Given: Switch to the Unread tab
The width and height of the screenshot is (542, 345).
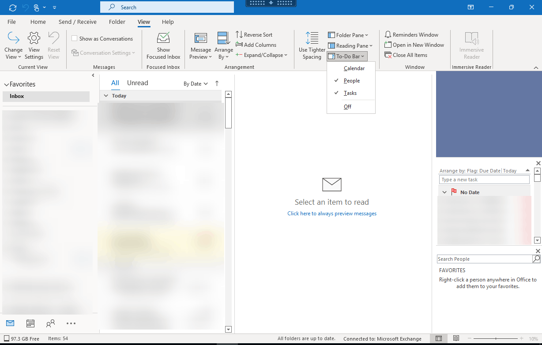Looking at the screenshot, I should coord(137,82).
